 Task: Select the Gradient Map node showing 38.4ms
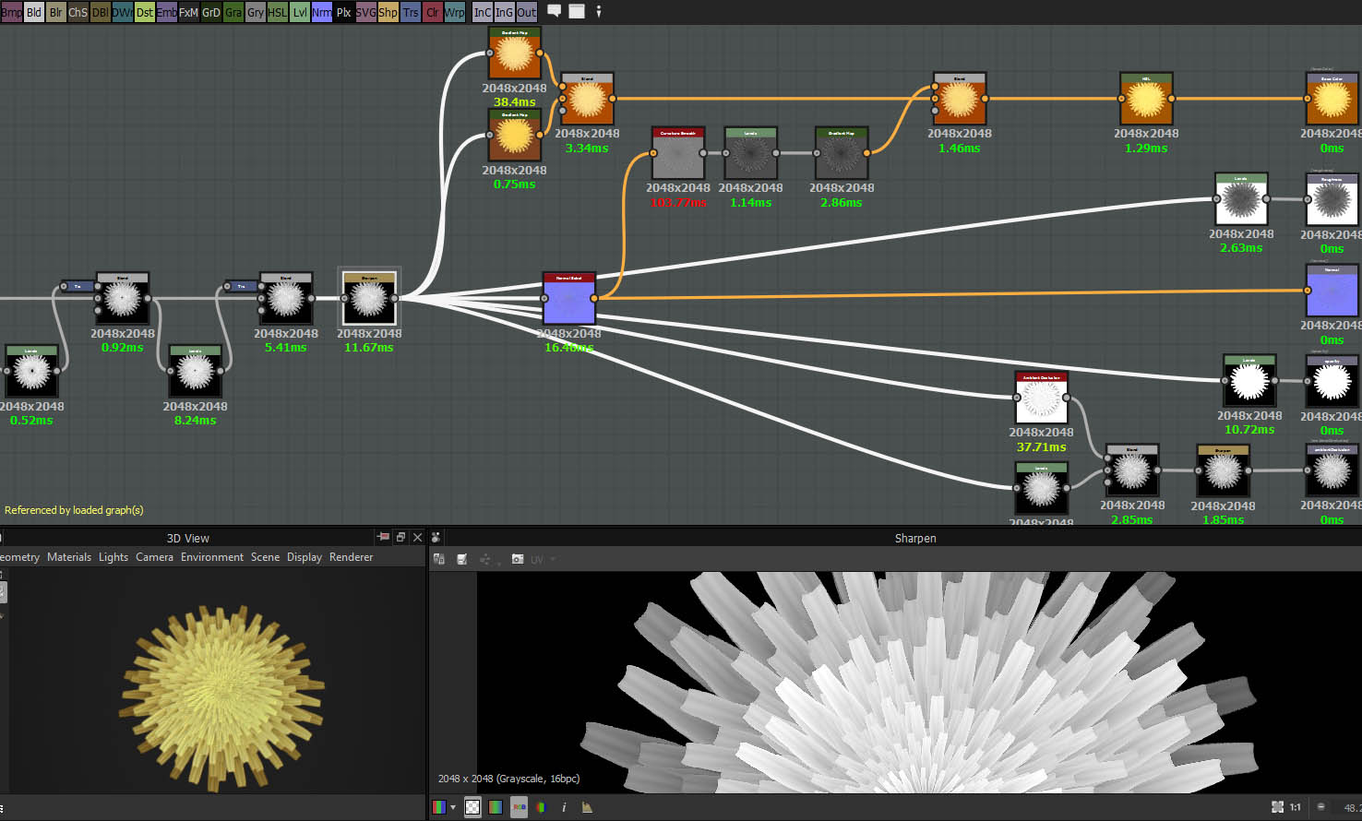pyautogui.click(x=515, y=54)
